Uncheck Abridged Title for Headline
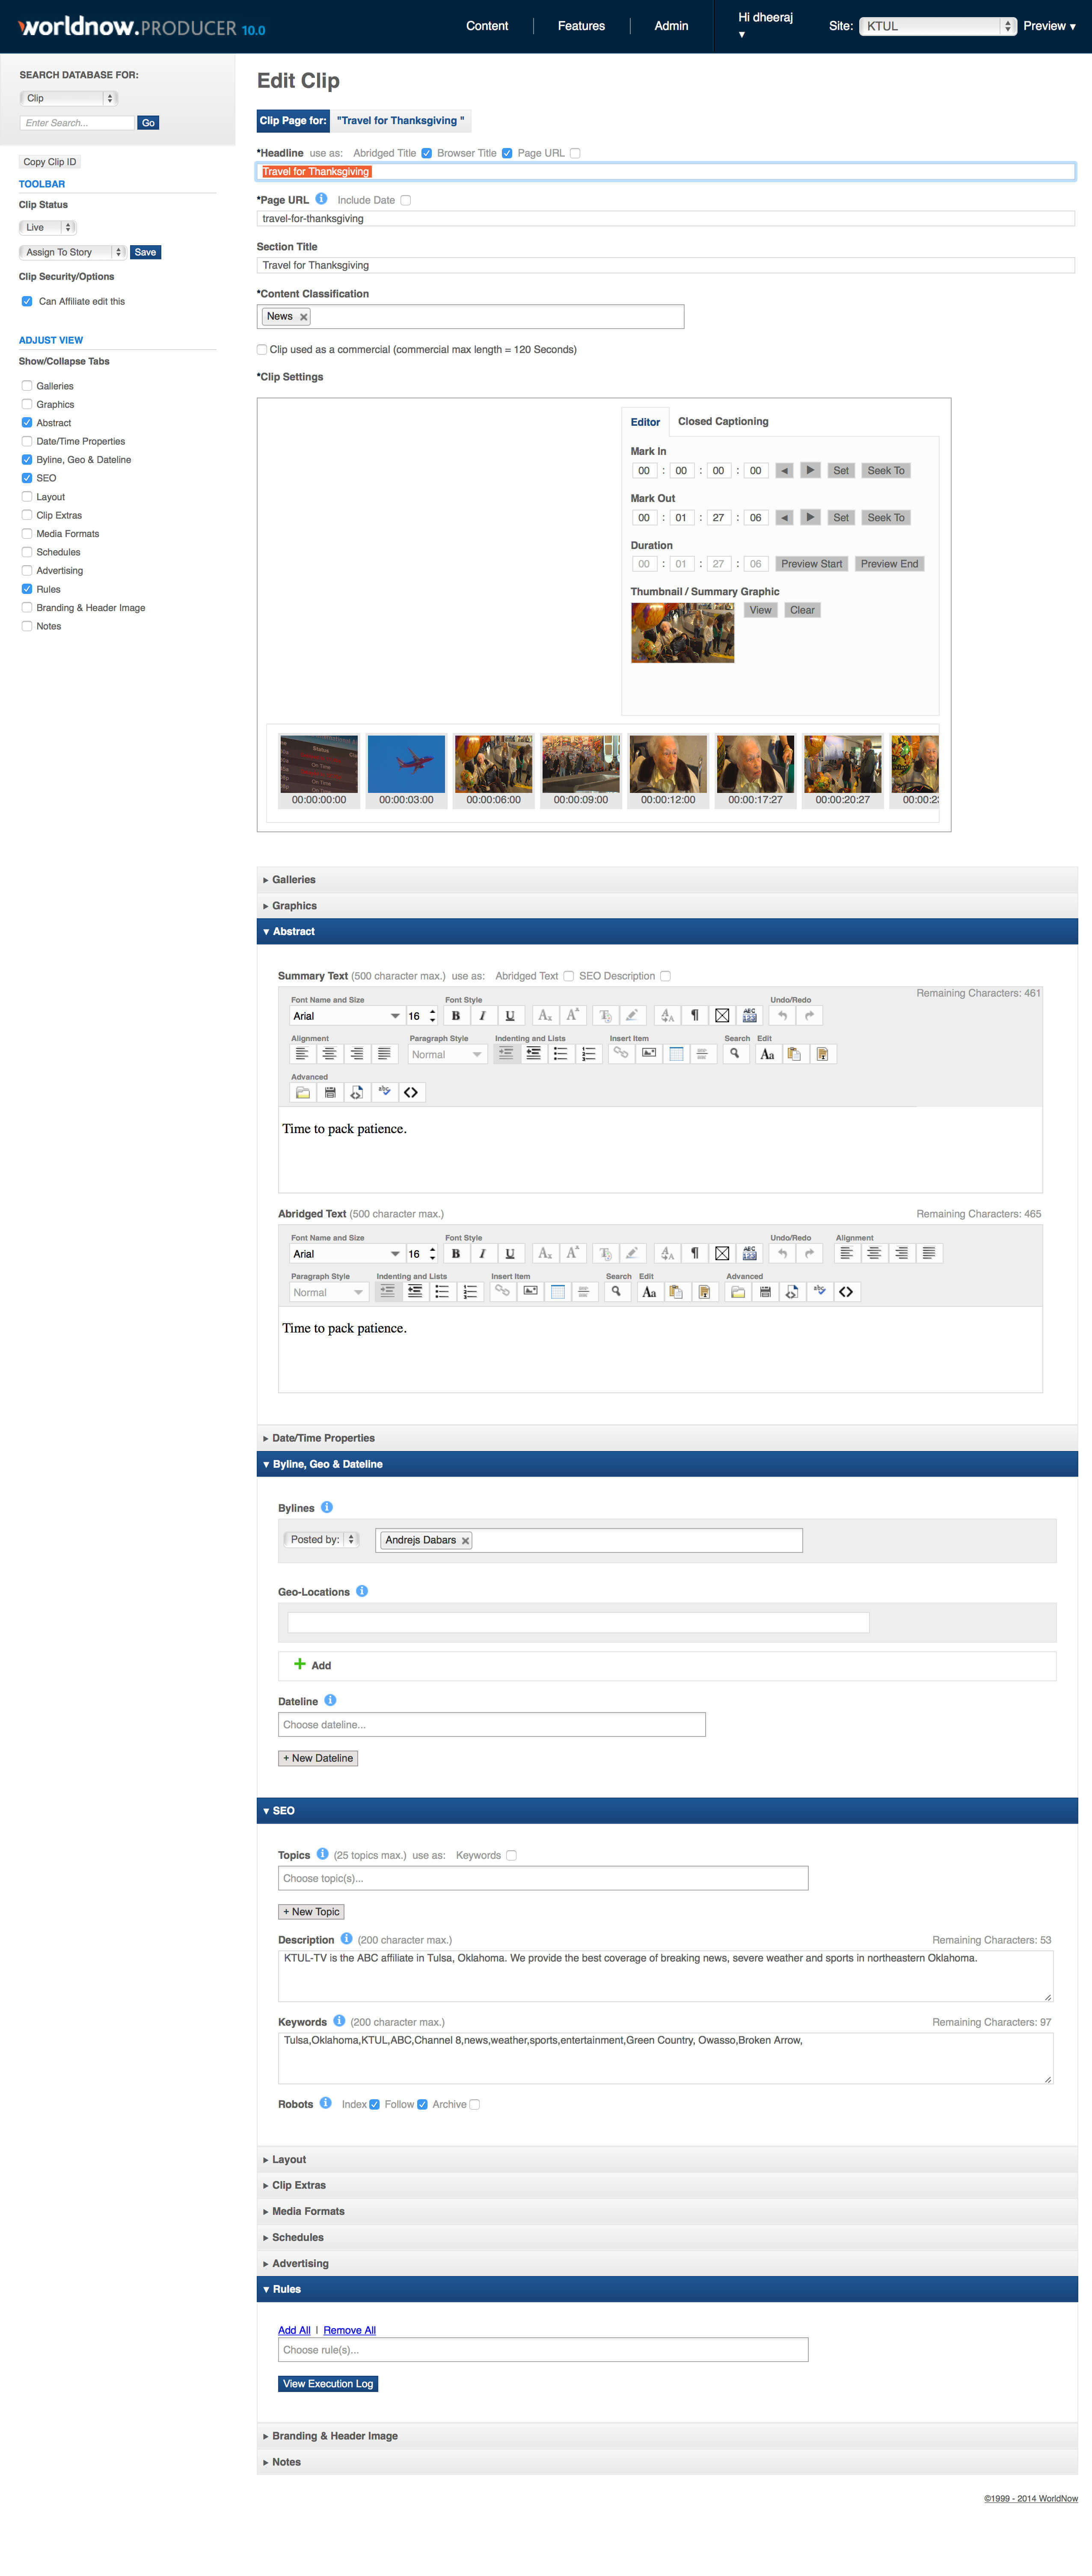 click(x=427, y=153)
